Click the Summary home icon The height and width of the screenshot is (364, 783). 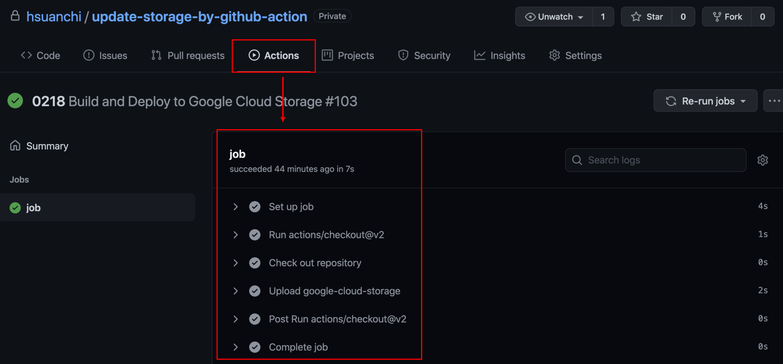(15, 146)
